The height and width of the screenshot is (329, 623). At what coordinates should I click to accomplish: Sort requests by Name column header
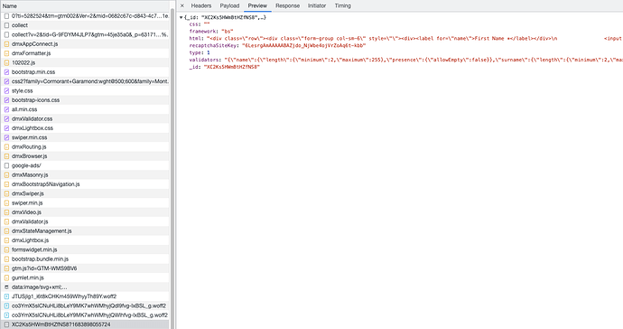pos(10,6)
